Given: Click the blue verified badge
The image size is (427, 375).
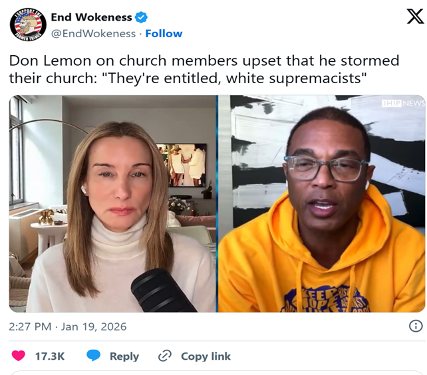Looking at the screenshot, I should pyautogui.click(x=141, y=17).
